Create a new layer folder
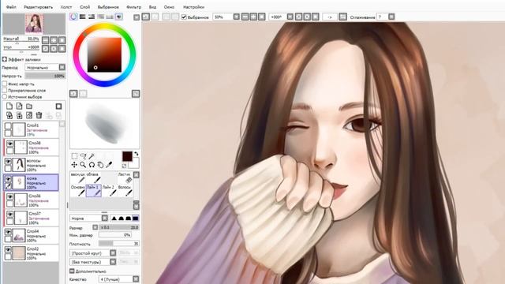 (29, 106)
